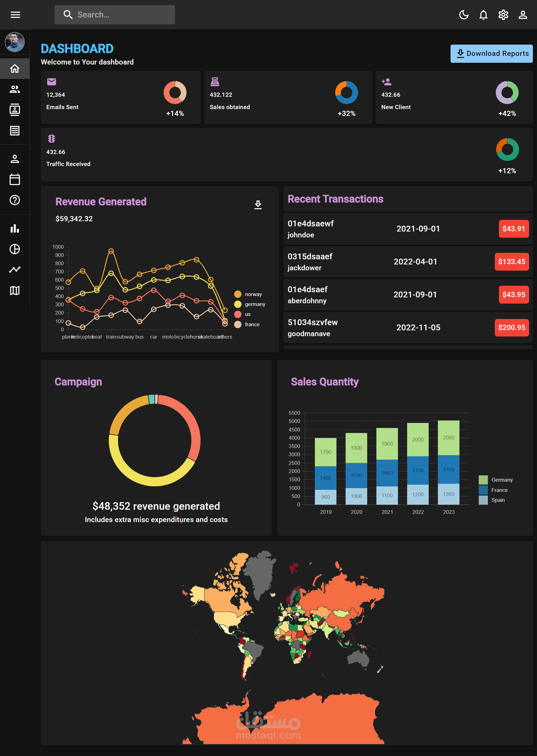This screenshot has width=537, height=756.
Task: Focus the Search input field
Action: coord(115,15)
